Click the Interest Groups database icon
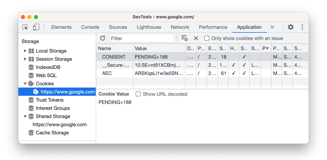This screenshot has width=327, height=160. pos(31,108)
